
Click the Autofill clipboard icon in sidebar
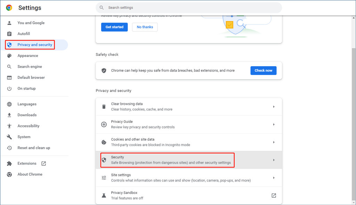tap(10, 34)
